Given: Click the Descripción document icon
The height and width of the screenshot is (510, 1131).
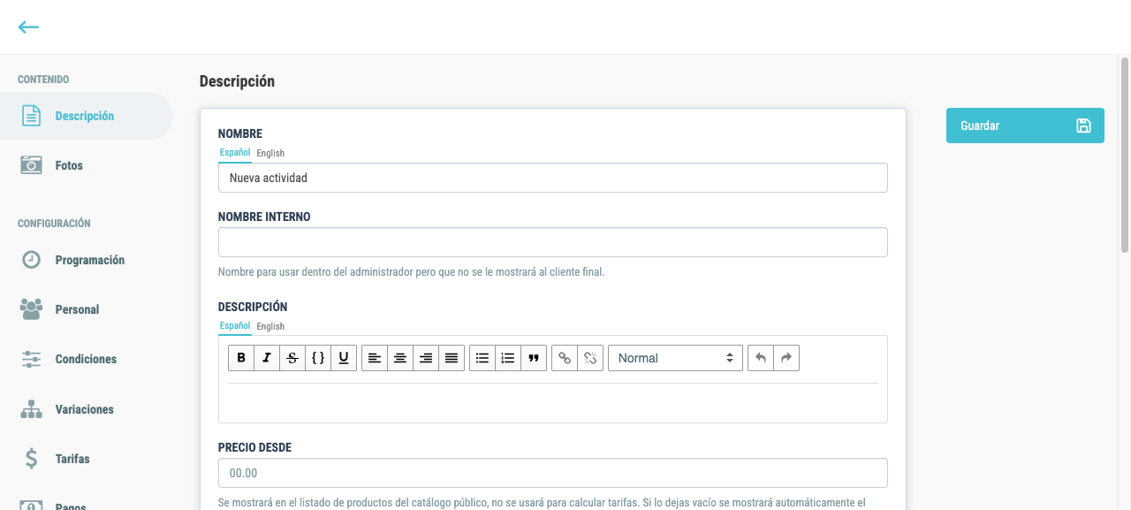Looking at the screenshot, I should (x=32, y=116).
